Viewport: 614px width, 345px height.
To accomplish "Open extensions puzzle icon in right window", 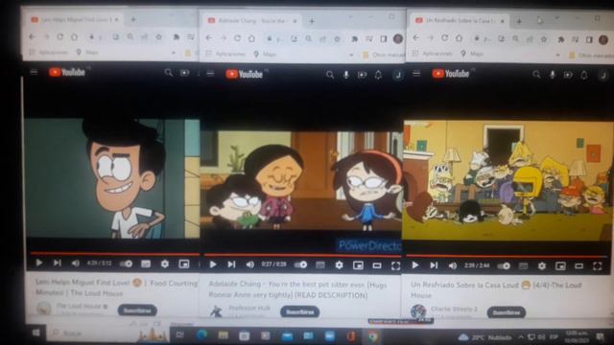I will 560,39.
